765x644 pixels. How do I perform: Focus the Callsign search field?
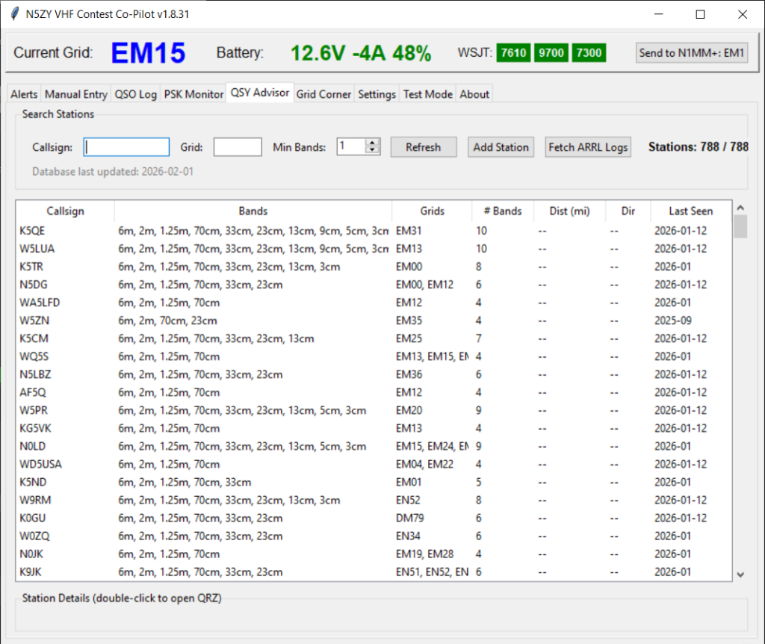click(126, 147)
